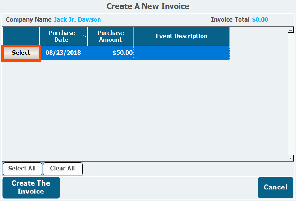Click the vertical scrollbar track
Viewport: 296px width, 201px height.
[x=291, y=94]
